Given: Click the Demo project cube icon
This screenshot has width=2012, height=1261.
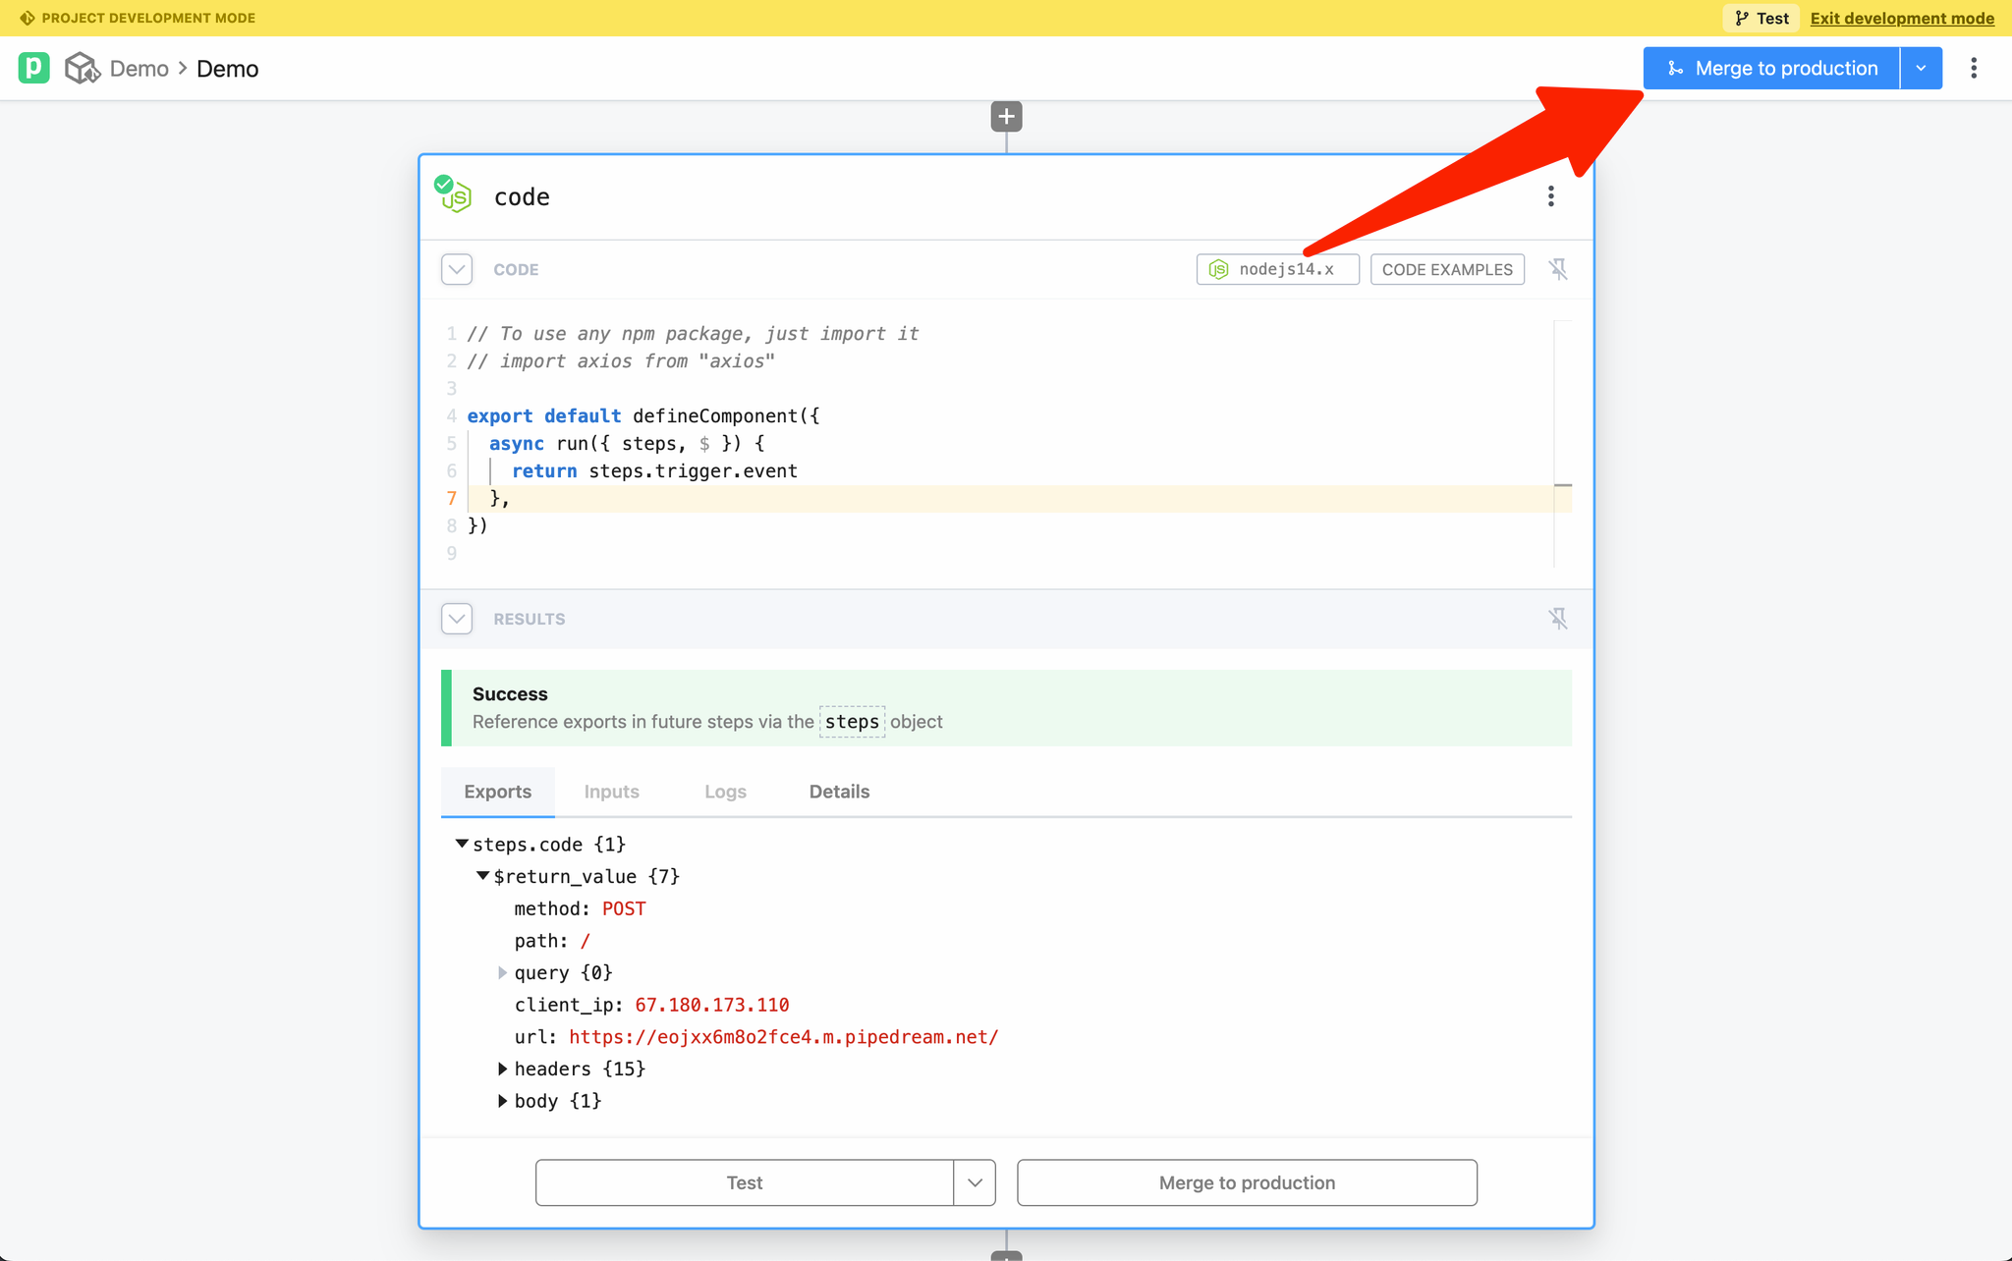Looking at the screenshot, I should 82,68.
